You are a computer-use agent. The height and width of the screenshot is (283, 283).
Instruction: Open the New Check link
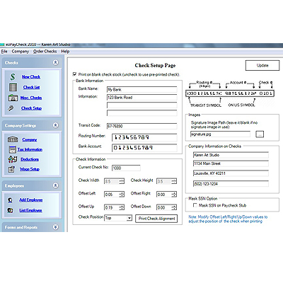pos(31,77)
